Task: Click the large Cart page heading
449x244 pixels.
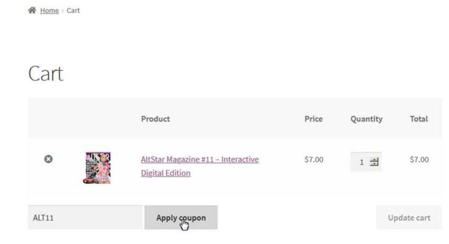Action: tap(46, 74)
